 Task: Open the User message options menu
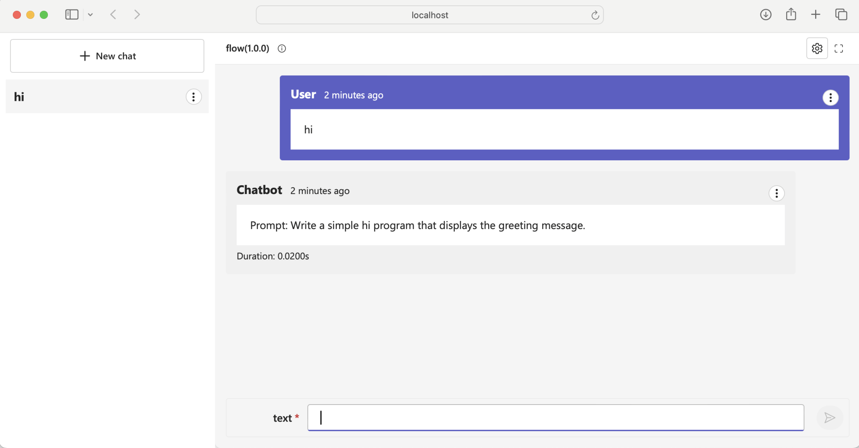[830, 98]
